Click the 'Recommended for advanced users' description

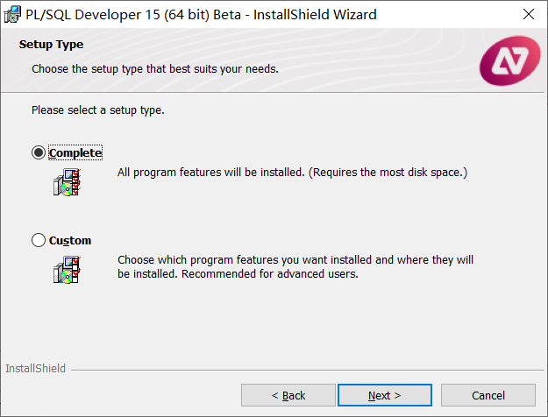click(x=270, y=274)
